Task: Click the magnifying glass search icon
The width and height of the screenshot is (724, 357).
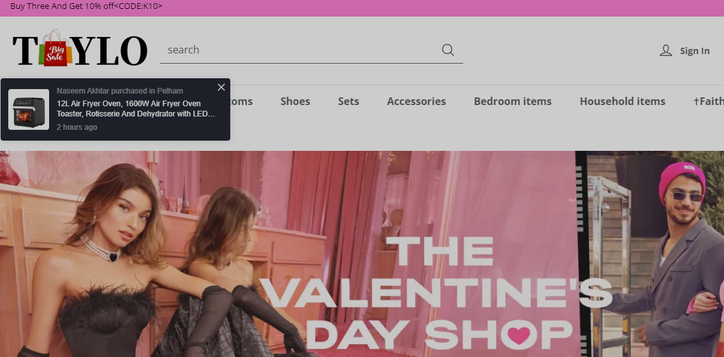Action: [448, 50]
